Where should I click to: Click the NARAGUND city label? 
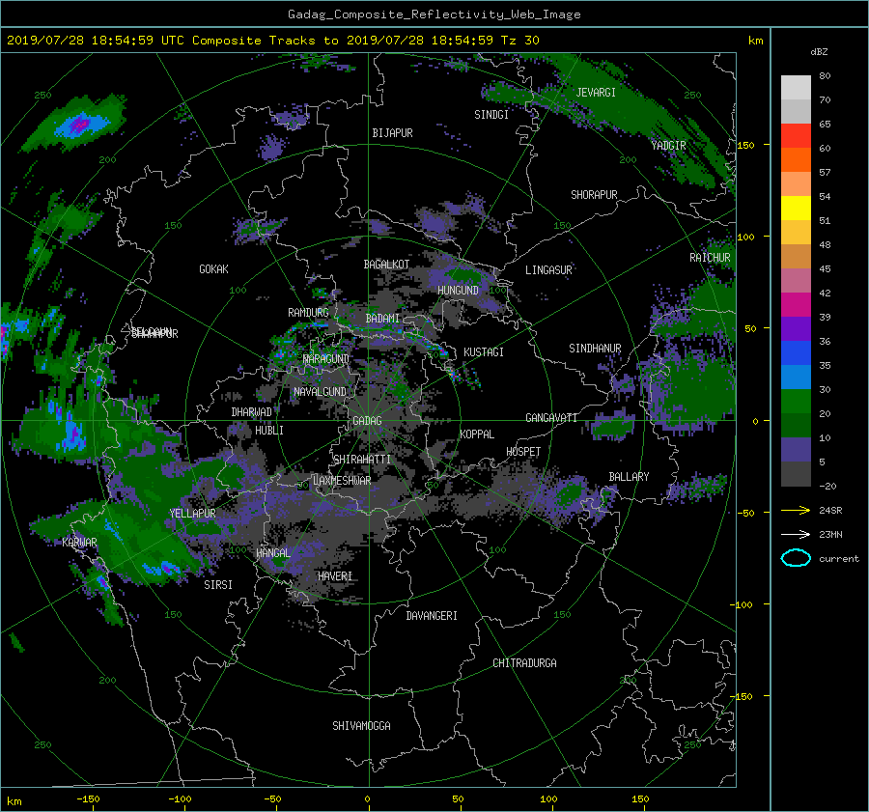326,359
